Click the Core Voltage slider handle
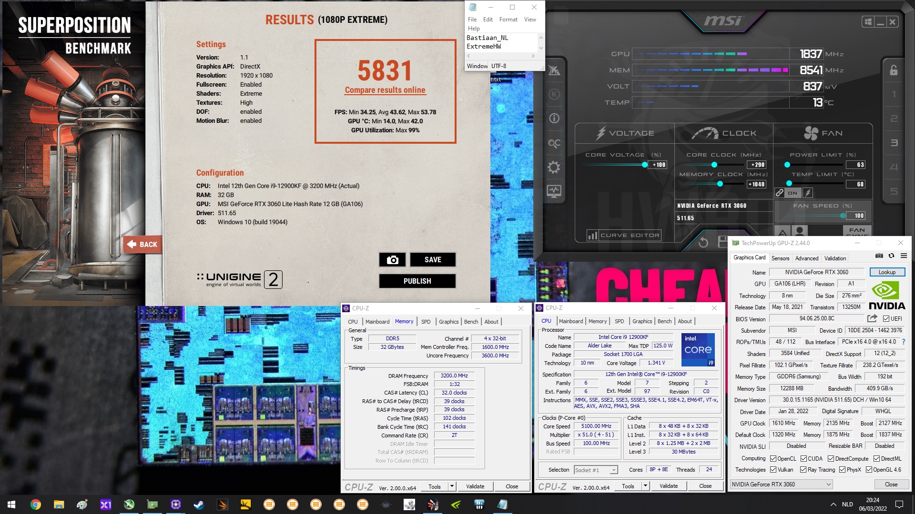Viewport: 915px width, 514px height. tap(644, 165)
